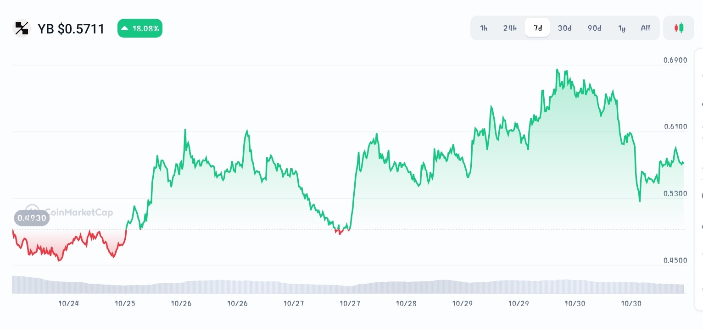Click the 0.6100 y-axis label
This screenshot has height=330, width=703.
tap(675, 127)
